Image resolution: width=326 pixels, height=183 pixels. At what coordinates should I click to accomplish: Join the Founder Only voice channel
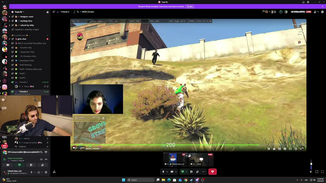(26, 48)
